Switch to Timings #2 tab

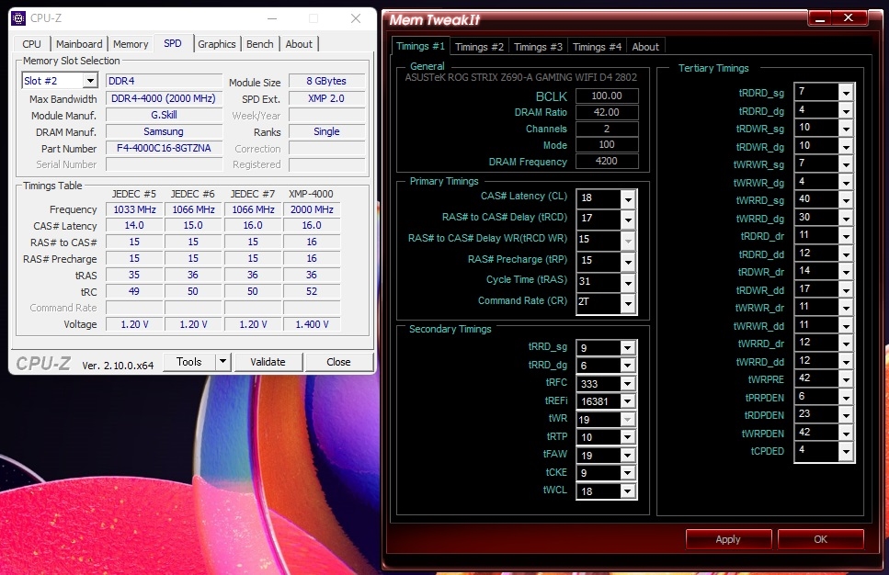tap(479, 47)
